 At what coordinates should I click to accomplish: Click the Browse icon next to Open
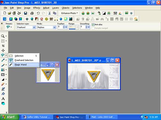click(x=14, y=13)
